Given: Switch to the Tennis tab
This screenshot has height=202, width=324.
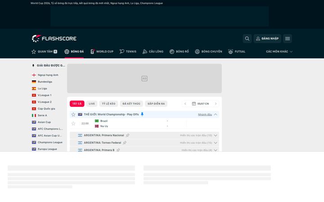Looking at the screenshot, I should click(x=128, y=52).
